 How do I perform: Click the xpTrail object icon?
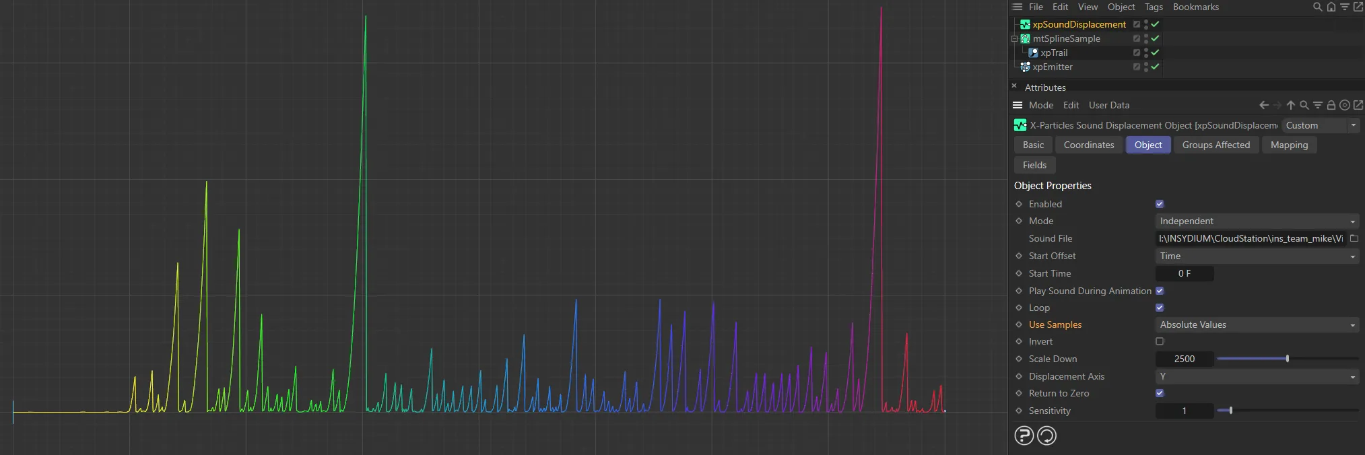tap(1033, 53)
